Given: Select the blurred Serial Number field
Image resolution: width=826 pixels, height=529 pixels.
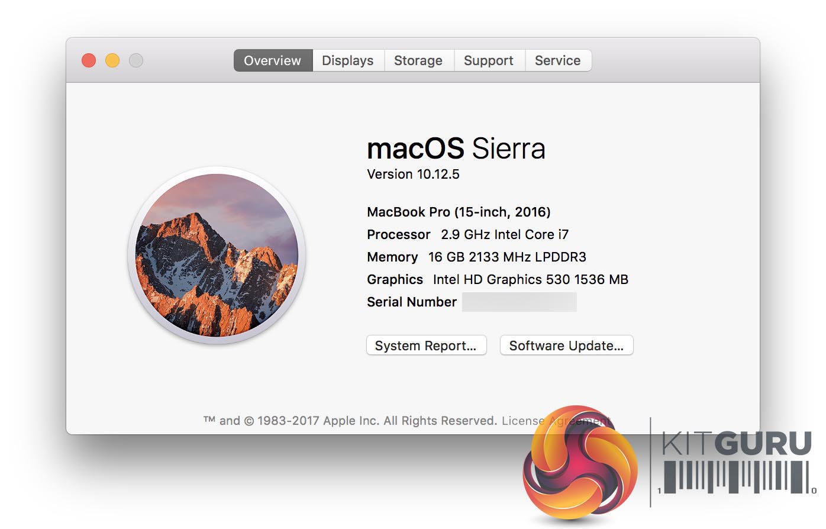Looking at the screenshot, I should tap(519, 302).
